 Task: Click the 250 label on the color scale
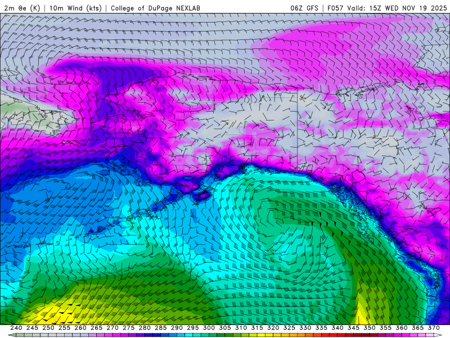pyautogui.click(x=48, y=328)
